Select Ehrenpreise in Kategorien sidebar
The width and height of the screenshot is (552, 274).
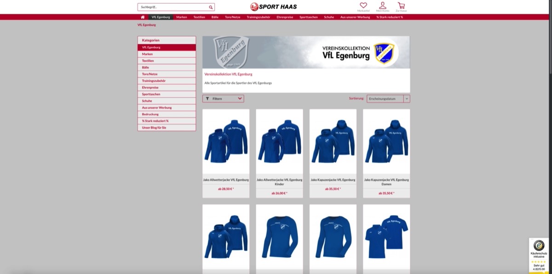coord(167,87)
